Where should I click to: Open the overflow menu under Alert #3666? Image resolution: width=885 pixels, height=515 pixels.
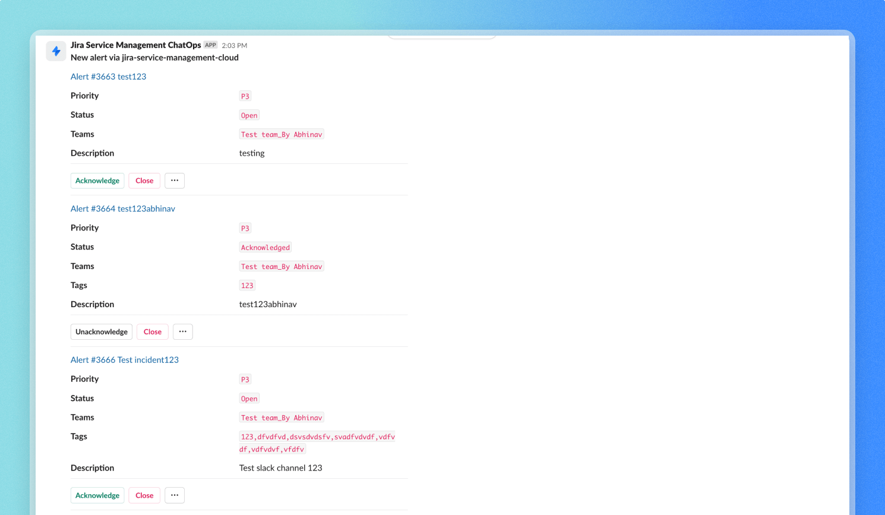tap(174, 495)
